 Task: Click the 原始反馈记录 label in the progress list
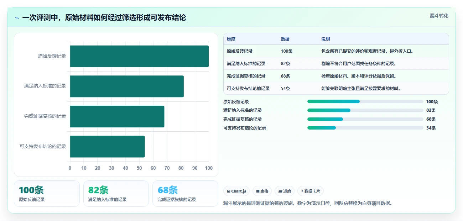(x=236, y=101)
